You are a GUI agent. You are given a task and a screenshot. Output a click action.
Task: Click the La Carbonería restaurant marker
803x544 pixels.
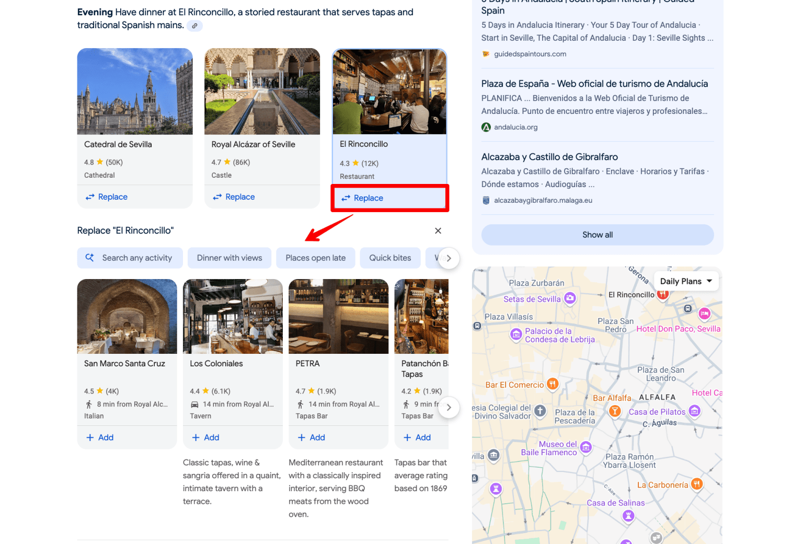[696, 484]
